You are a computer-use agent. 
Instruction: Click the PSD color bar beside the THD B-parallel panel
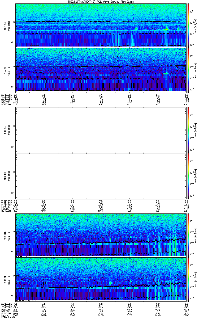(188, 176)
